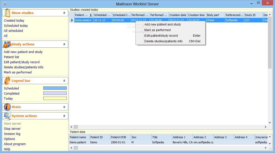Show studies Scheduled today
This screenshot has width=275, height=153.
pos(16,26)
